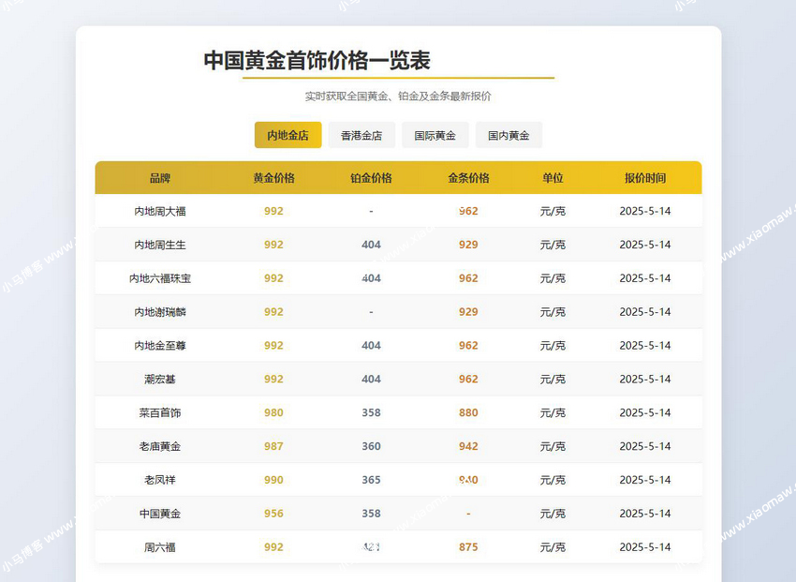Click gold price 987 for 老庙黄金
Viewport: 796px width, 582px height.
273,446
